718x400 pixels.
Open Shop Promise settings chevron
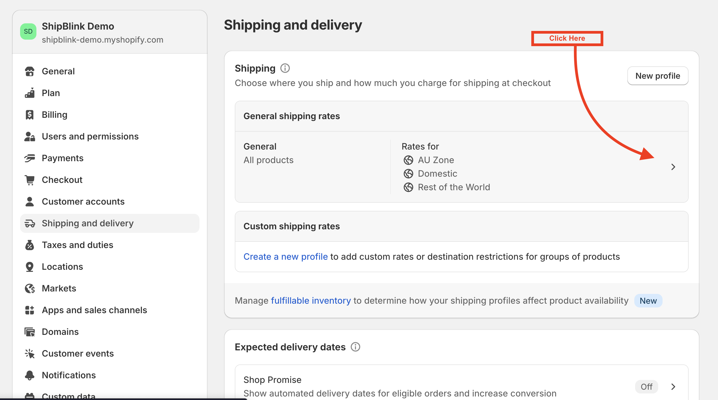point(673,387)
